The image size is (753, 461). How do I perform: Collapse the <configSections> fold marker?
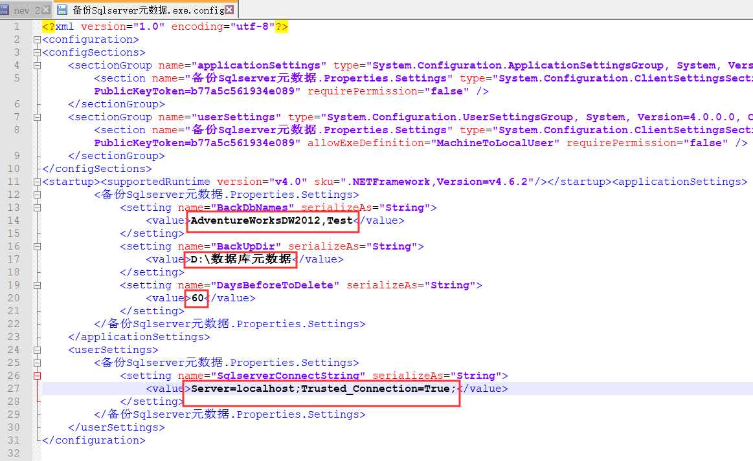(37, 53)
